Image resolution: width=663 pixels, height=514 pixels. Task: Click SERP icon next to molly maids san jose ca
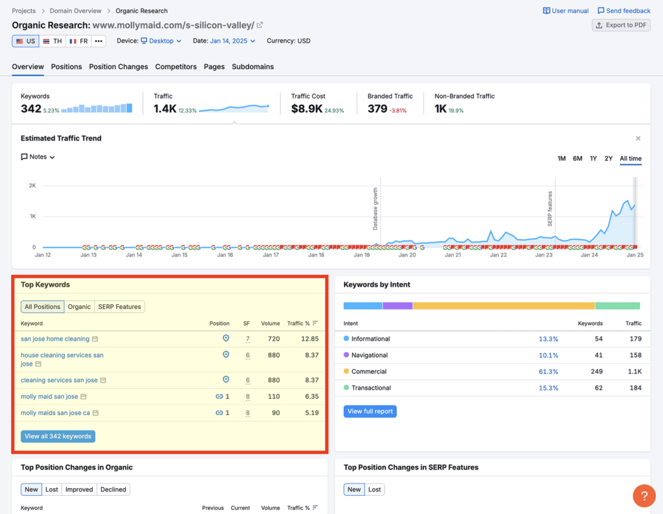96,413
